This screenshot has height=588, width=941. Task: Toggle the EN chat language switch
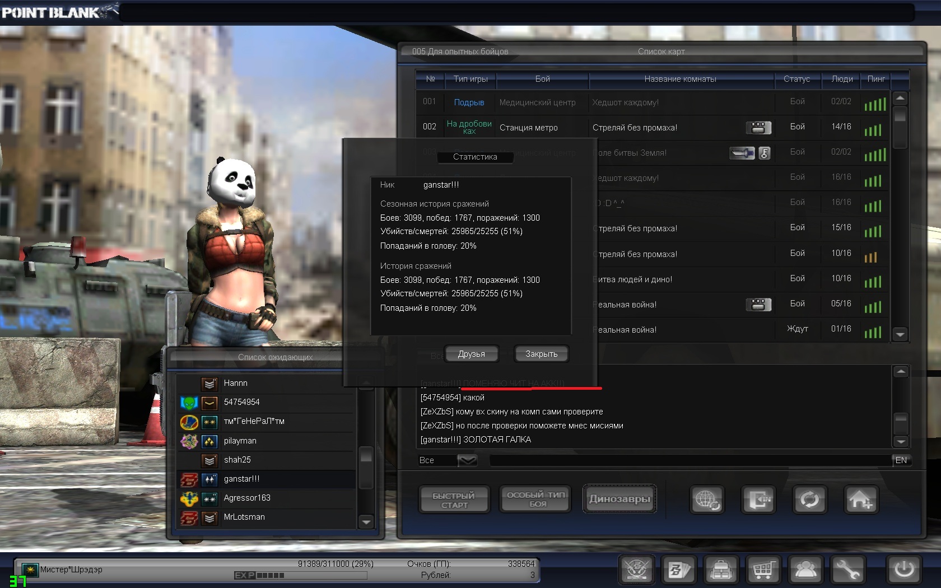point(901,460)
